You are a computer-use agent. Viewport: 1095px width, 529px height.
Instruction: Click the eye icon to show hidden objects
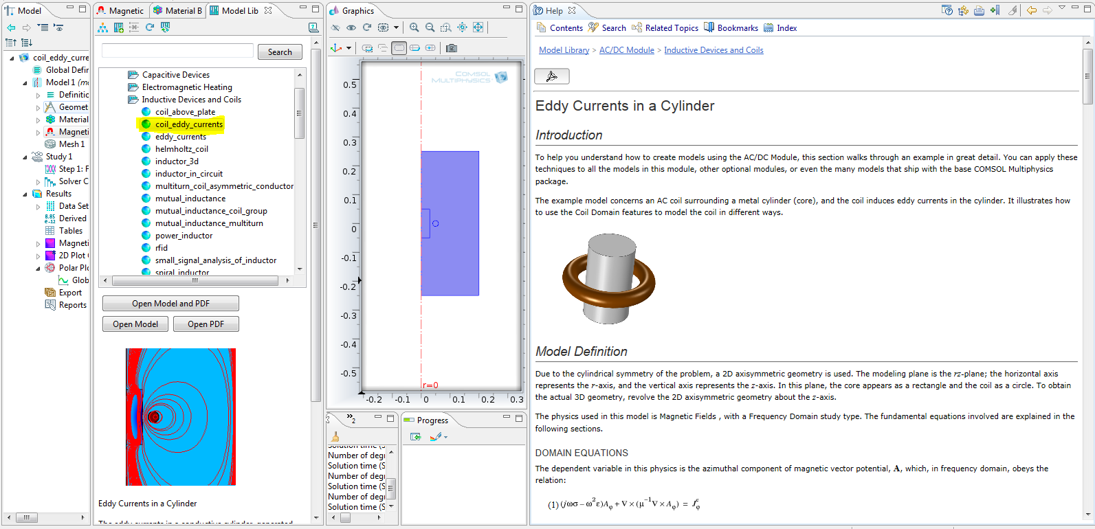351,27
